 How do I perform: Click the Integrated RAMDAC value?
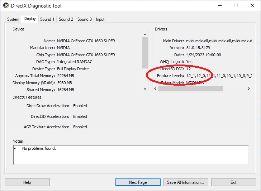point(75,62)
